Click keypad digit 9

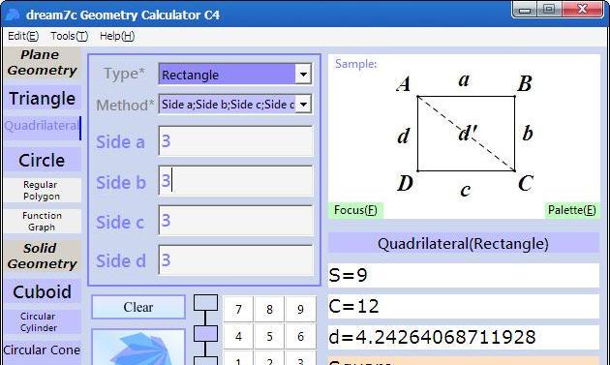click(x=300, y=310)
